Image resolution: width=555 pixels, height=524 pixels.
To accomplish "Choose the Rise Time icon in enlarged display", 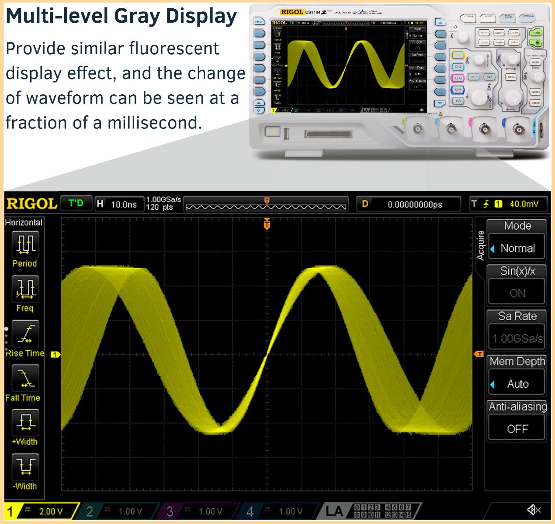I will 24,334.
